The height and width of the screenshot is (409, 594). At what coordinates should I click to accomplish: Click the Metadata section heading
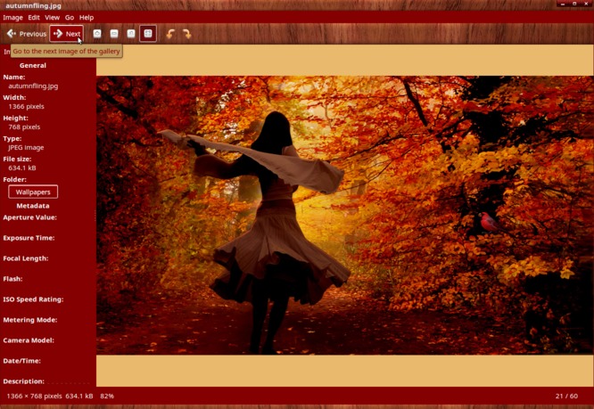33,206
